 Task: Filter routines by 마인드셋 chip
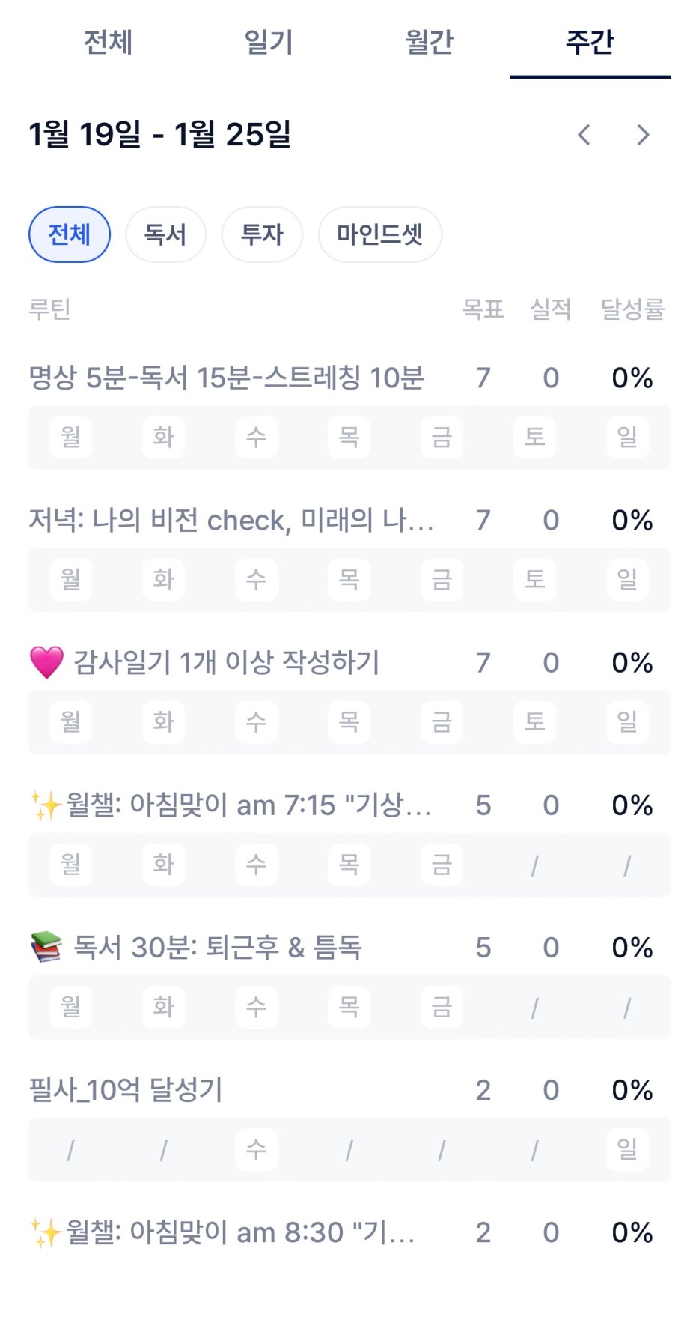[x=379, y=234]
